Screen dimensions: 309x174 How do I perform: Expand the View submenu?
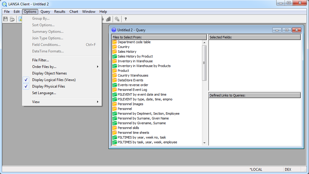(x=62, y=102)
